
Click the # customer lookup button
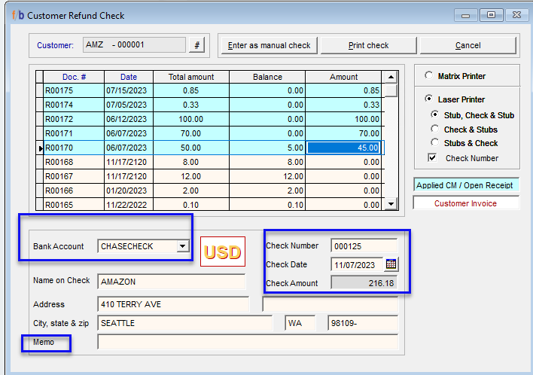point(196,45)
